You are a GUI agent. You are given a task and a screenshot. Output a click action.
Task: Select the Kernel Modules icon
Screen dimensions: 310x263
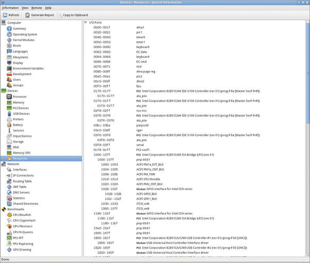tap(9, 40)
